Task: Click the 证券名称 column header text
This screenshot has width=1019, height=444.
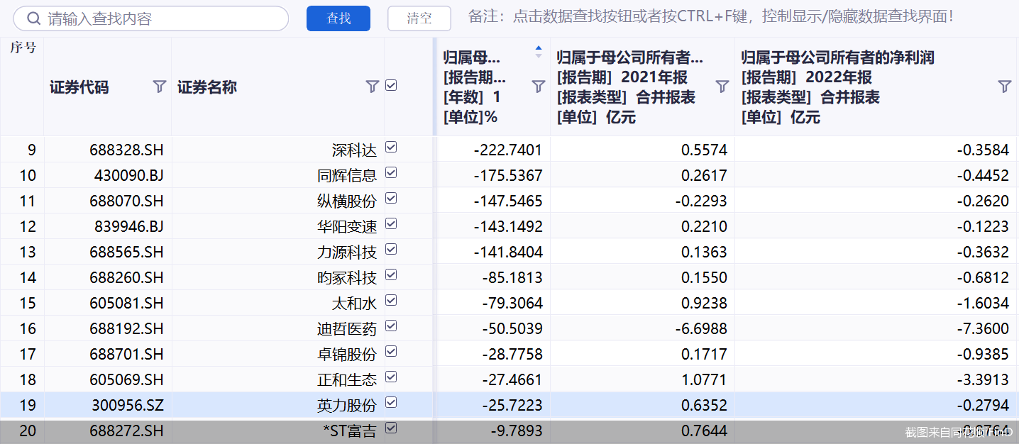Action: pos(207,87)
